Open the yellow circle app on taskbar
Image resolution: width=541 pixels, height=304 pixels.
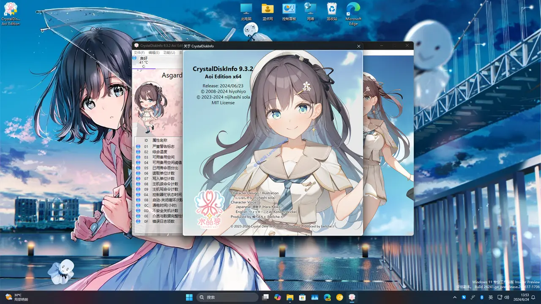point(339,297)
